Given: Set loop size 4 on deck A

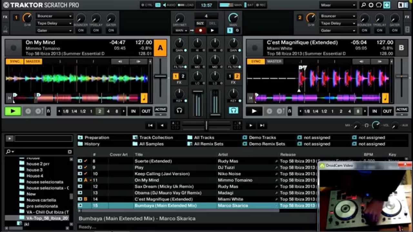Looking at the screenshot, I should pos(108,111).
